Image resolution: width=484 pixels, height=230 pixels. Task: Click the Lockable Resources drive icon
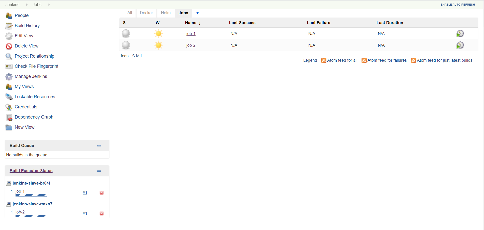(9, 97)
